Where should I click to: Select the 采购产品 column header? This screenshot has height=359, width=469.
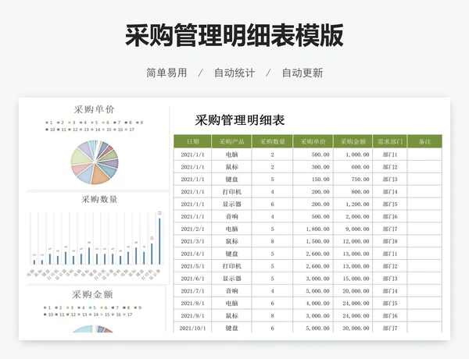coord(232,141)
